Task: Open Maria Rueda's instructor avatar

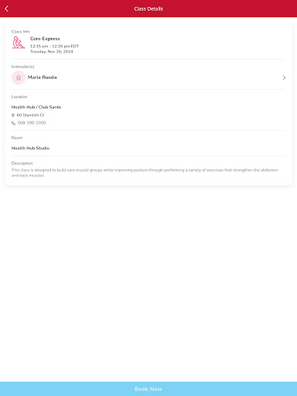Action: (x=19, y=77)
